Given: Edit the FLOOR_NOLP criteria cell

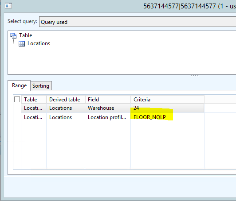Looking at the screenshot, I should 167,117.
